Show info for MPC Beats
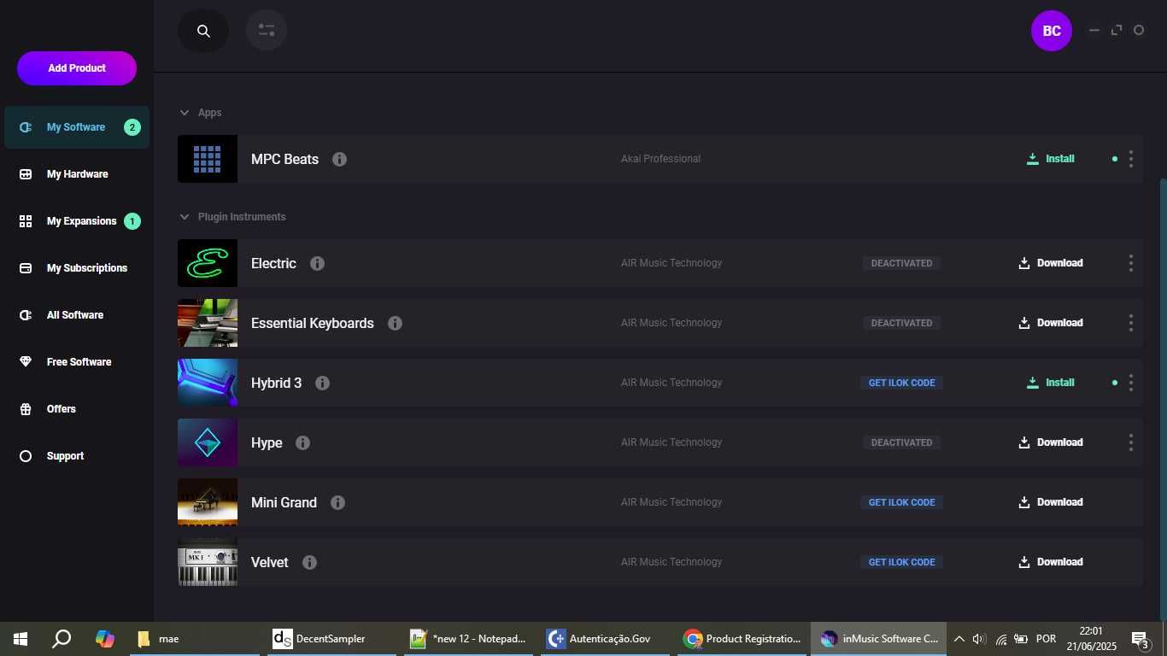 (339, 159)
